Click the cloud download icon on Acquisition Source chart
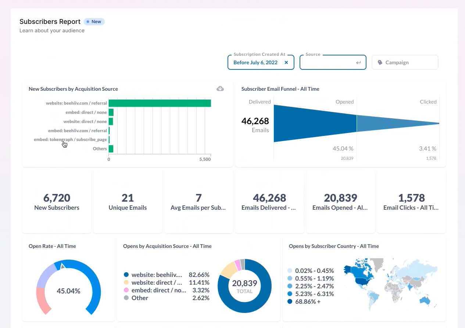 pyautogui.click(x=220, y=89)
